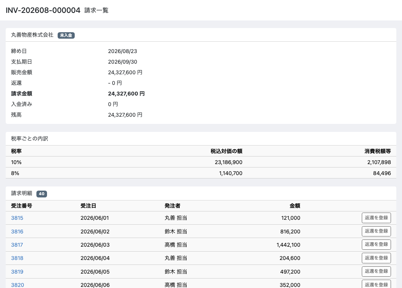Click the 発注者 column header

pos(173,206)
